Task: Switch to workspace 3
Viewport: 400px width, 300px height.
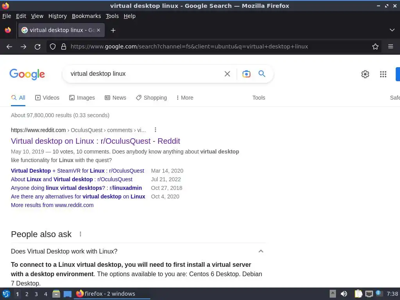Action: [x=36, y=294]
